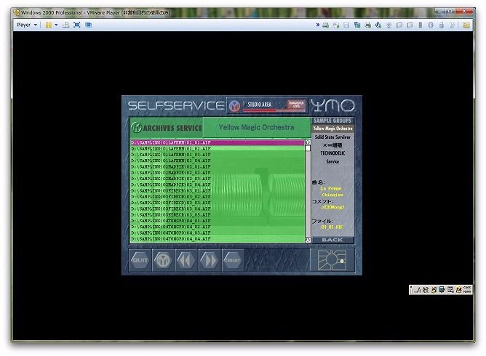Image resolution: width=486 pixels, height=356 pixels.
Task: Click the VMware Unity mode toolbar icon
Action: (88, 25)
